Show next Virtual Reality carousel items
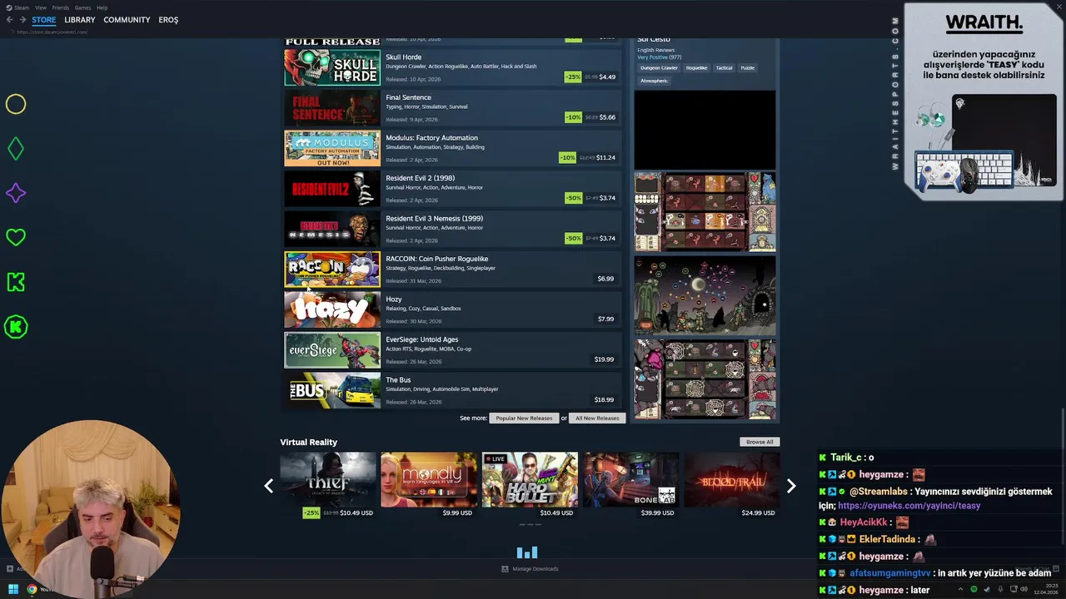The image size is (1066, 599). 791,486
